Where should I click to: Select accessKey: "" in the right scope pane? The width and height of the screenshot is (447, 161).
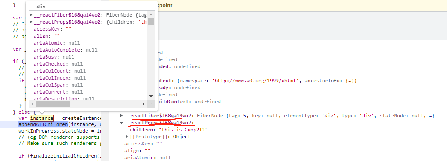click(x=143, y=143)
